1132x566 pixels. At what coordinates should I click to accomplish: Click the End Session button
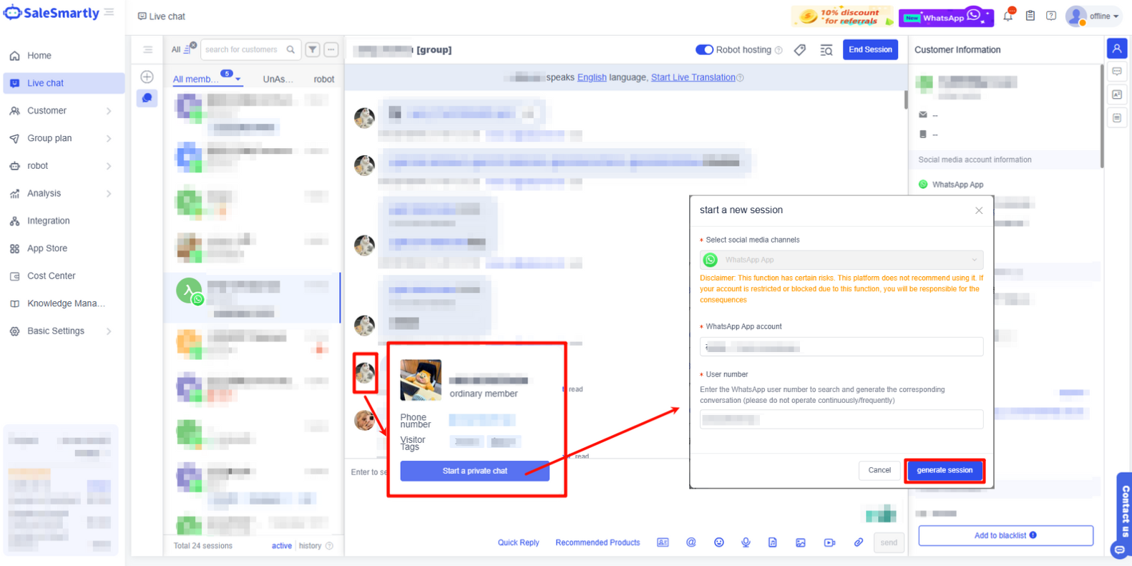[870, 49]
